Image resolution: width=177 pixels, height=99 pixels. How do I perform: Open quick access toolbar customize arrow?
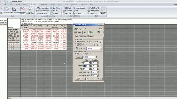[25, 2]
